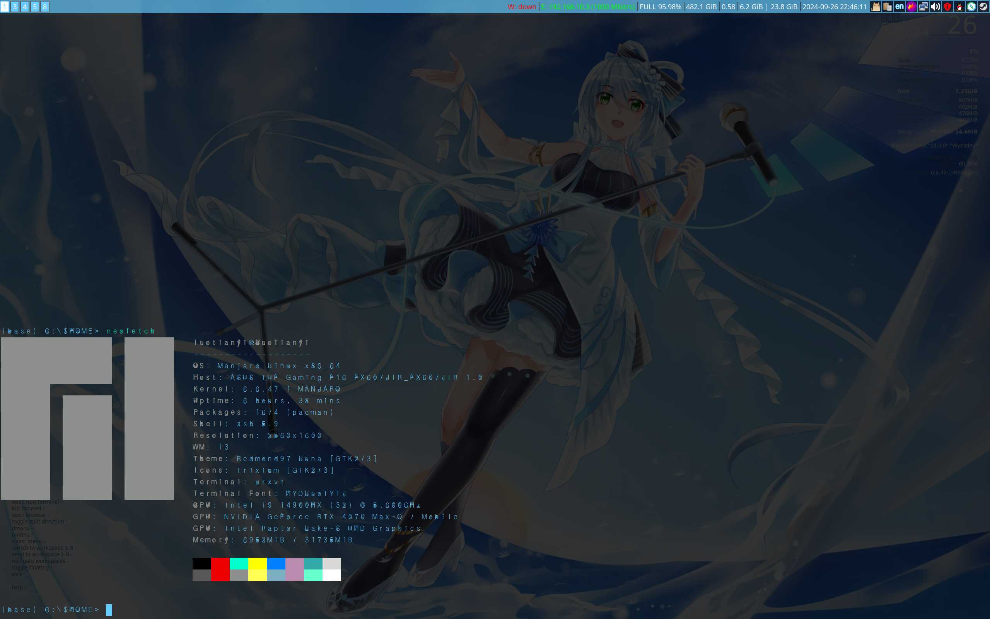Switch to workspace 3

[15, 7]
